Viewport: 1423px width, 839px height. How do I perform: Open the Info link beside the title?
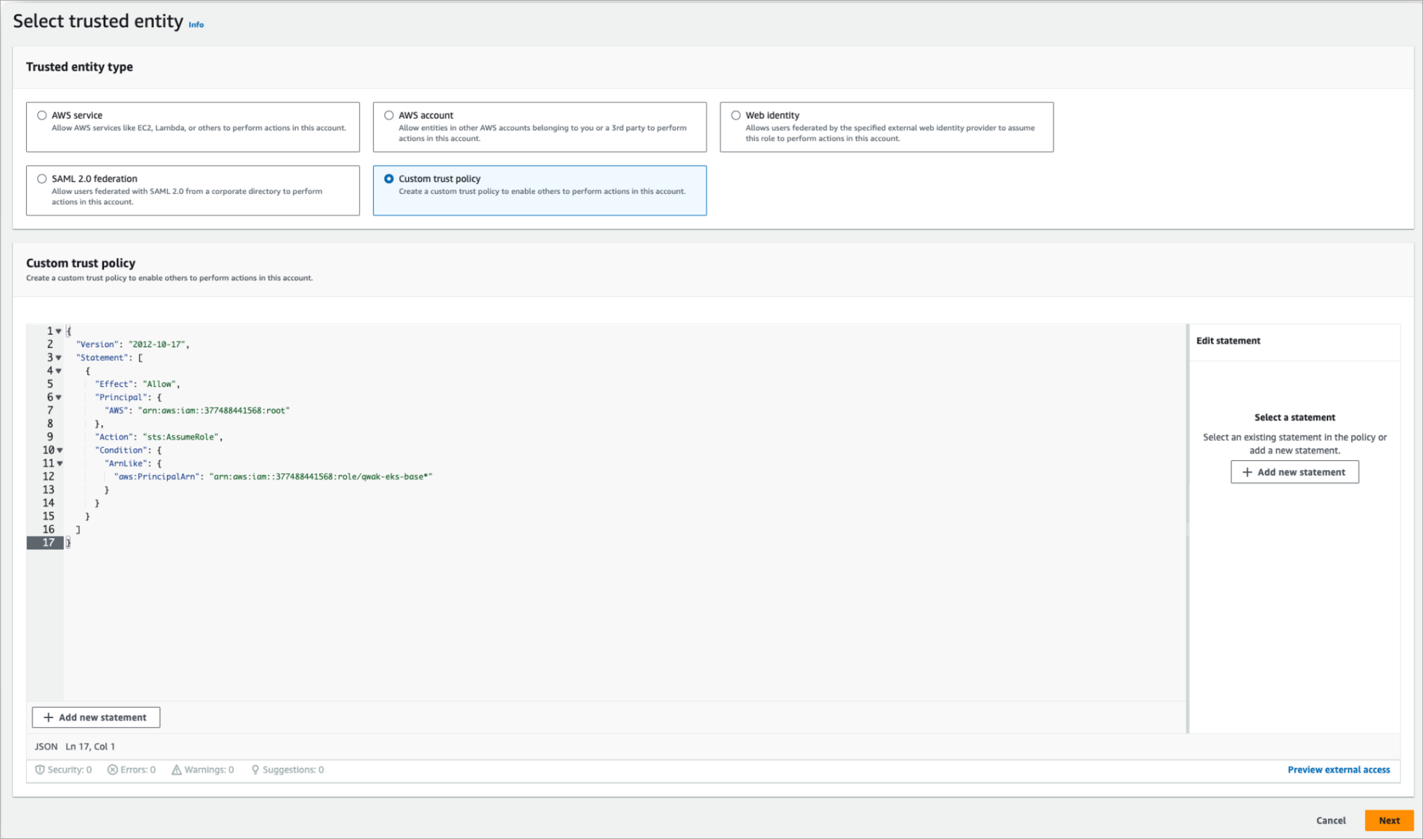click(x=196, y=25)
